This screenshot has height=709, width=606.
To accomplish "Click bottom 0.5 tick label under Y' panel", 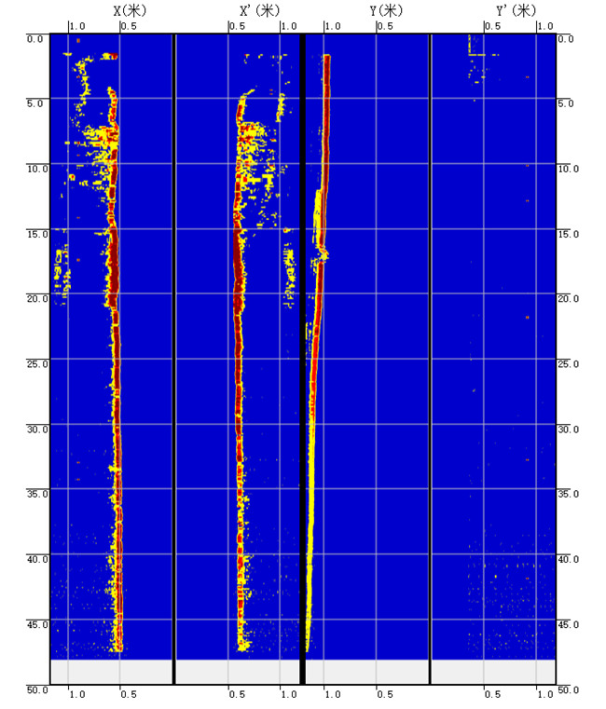I will coord(493,694).
